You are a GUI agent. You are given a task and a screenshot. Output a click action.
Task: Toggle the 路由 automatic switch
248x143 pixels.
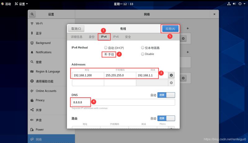[x=166, y=118]
